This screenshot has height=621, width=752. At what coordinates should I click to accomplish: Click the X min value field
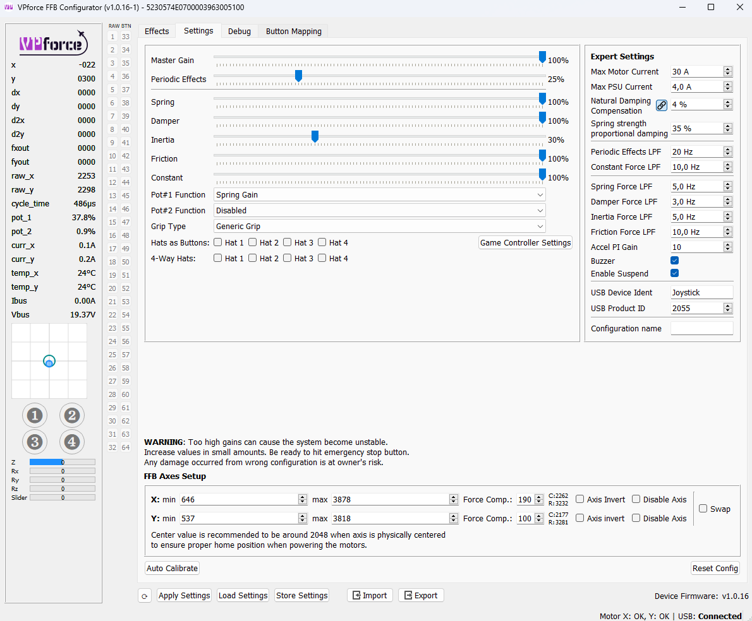tap(240, 499)
